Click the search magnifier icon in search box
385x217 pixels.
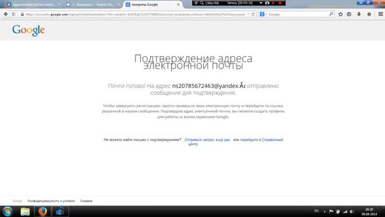point(331,14)
